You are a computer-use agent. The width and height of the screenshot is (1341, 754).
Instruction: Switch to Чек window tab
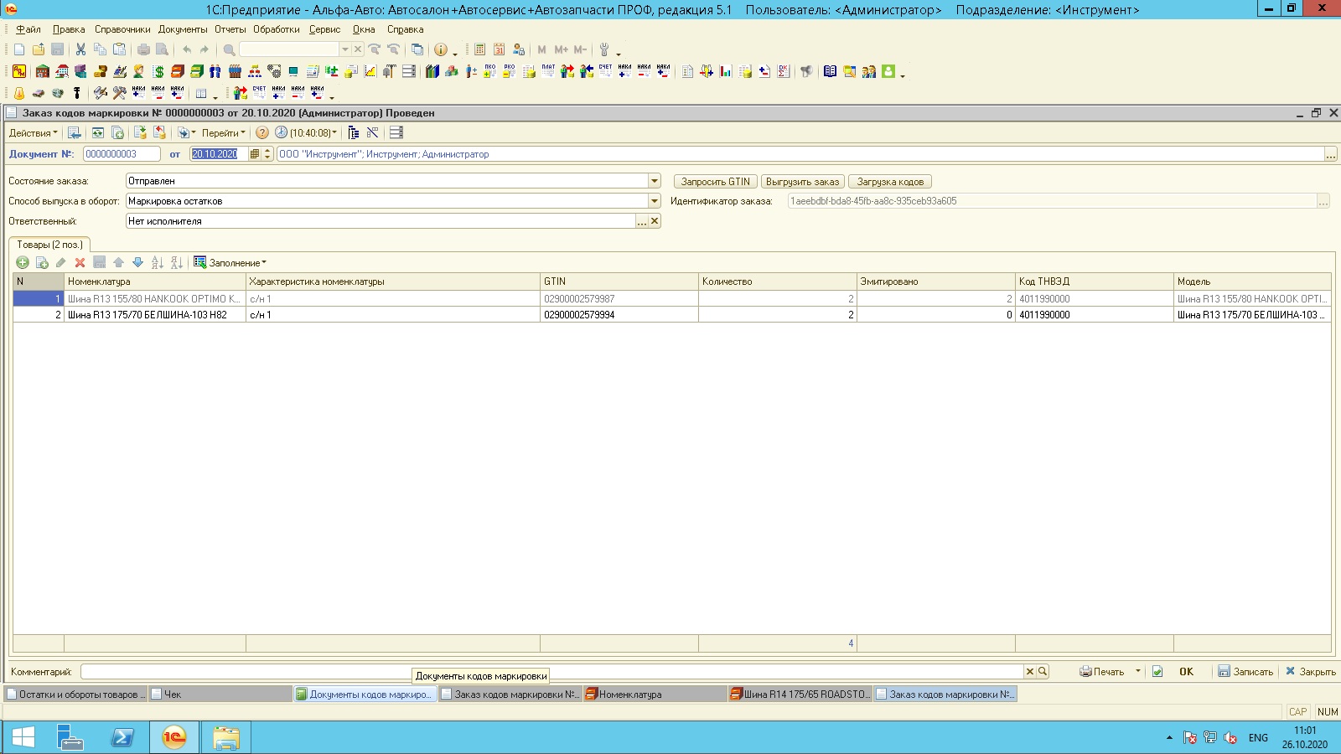click(220, 694)
